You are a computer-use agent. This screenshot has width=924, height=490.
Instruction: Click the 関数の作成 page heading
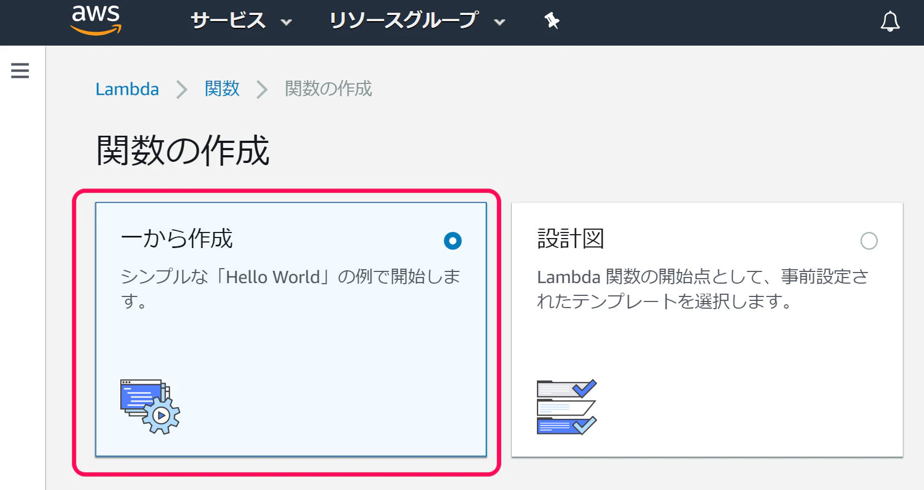[183, 151]
